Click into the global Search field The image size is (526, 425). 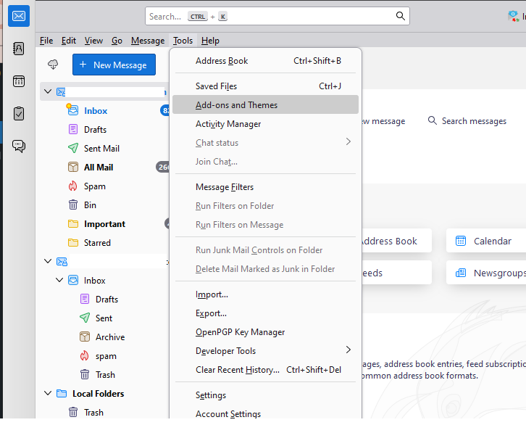coord(277,16)
